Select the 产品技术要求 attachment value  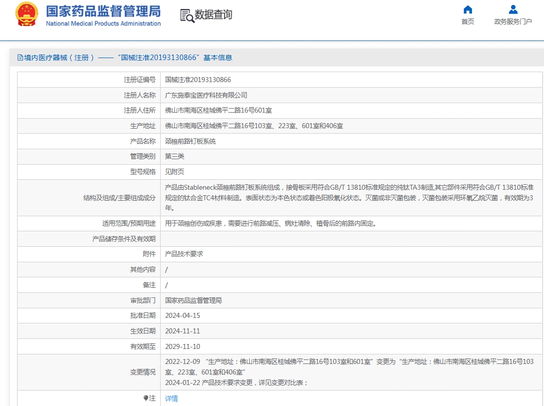pos(184,254)
